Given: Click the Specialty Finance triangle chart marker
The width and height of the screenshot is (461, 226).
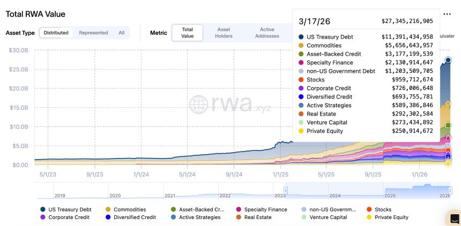Looking at the screenshot, I should pyautogui.click(x=448, y=138).
